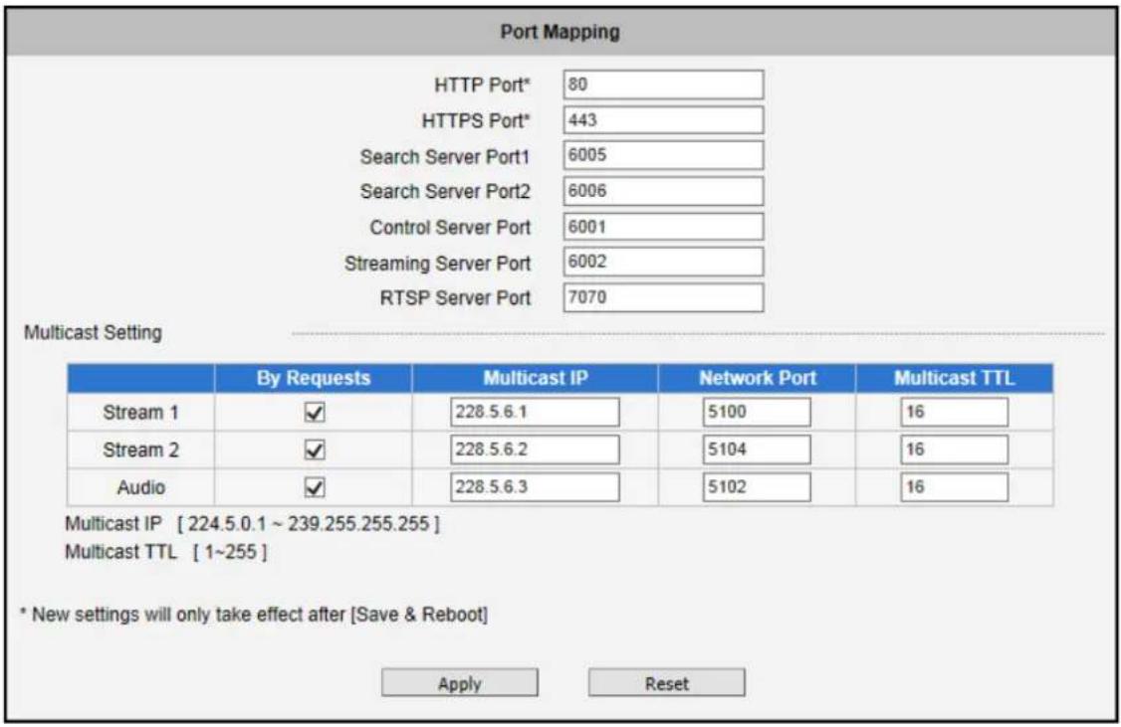Select the HTTPS Port field showing 443
The image size is (1121, 727).
[663, 120]
